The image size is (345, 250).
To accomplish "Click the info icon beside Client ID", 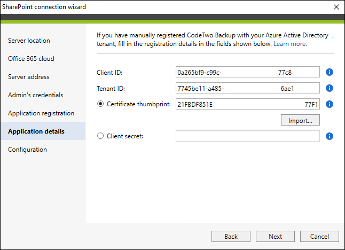I will 329,72.
